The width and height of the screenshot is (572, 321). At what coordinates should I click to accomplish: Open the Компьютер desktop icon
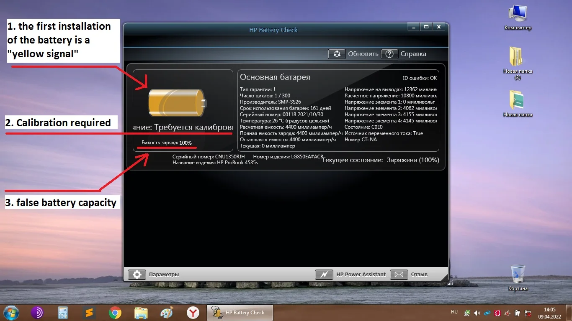(518, 18)
